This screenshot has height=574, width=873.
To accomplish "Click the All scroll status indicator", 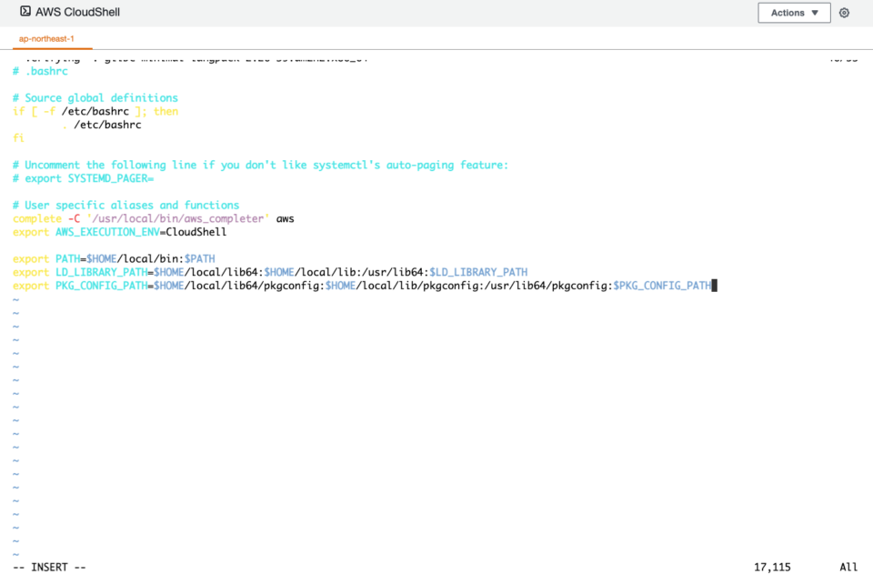I will tap(848, 566).
